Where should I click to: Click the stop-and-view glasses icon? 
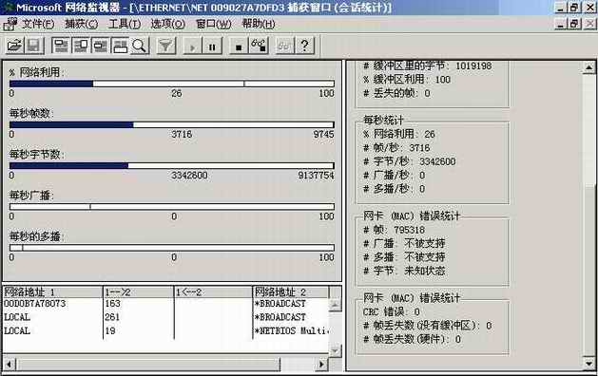tap(259, 46)
